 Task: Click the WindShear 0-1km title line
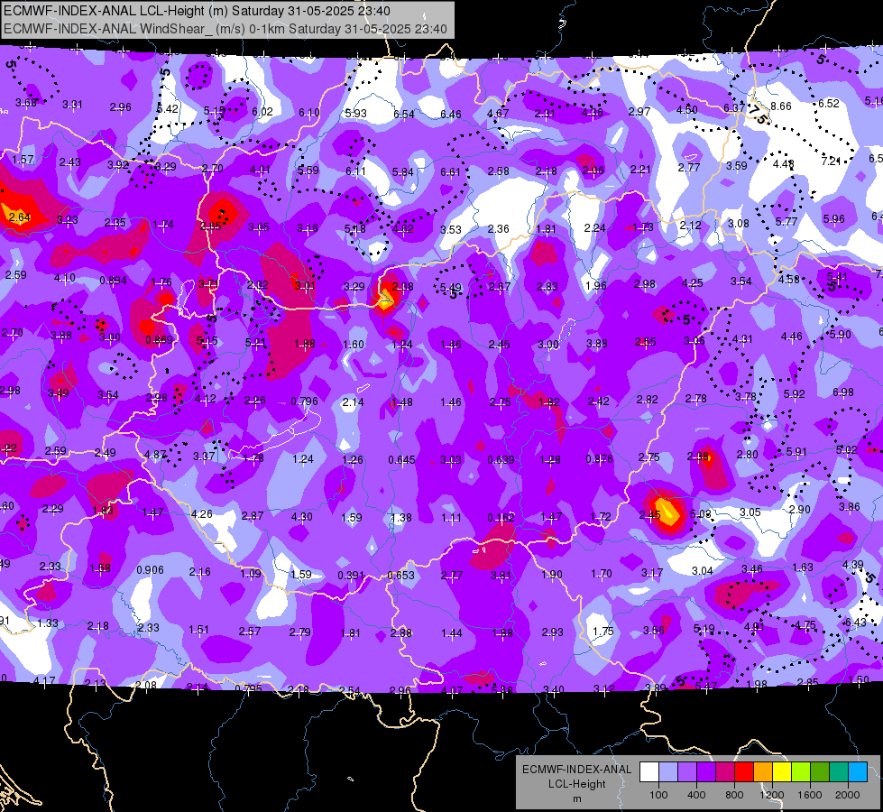(225, 29)
